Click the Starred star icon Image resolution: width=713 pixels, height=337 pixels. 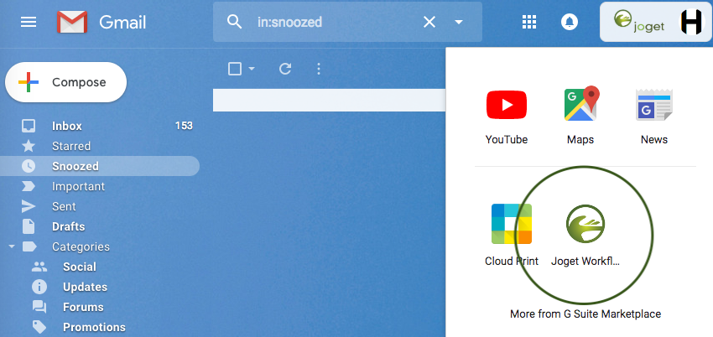(29, 146)
